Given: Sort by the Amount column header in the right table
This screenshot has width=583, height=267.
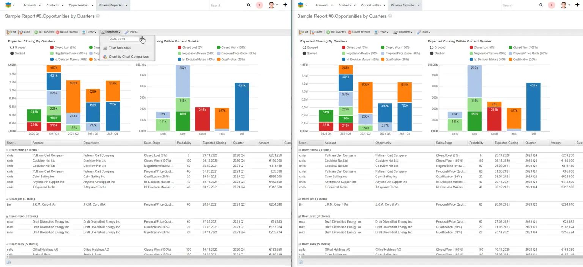Looking at the screenshot, I should [x=556, y=143].
